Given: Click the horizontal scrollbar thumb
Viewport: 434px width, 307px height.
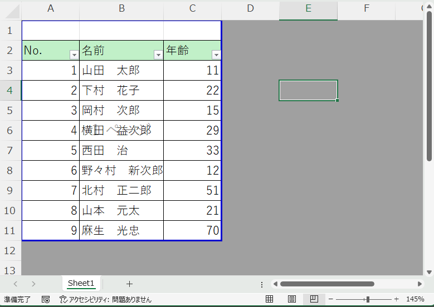Looking at the screenshot, I should coord(327,284).
